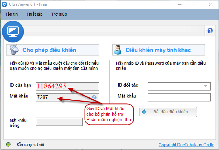The width and height of the screenshot is (219, 150).
Task: Open the Tệp tin menu
Action: [11, 14]
